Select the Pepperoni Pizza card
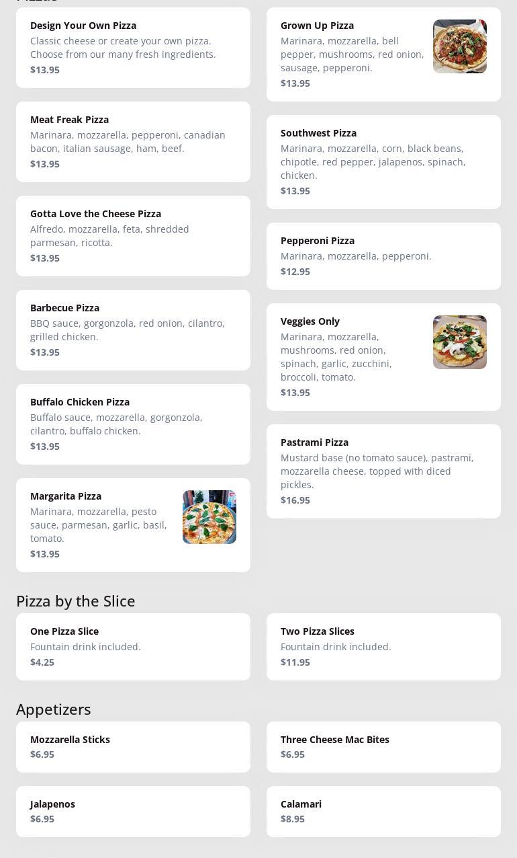517x858 pixels. coord(383,256)
